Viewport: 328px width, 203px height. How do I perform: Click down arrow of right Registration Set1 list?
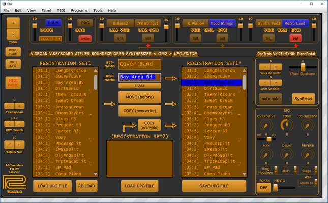(x=244, y=174)
